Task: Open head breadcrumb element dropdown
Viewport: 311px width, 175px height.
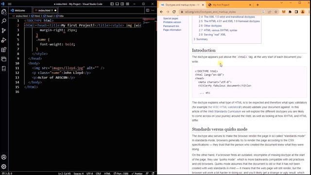Action: tap(48, 16)
